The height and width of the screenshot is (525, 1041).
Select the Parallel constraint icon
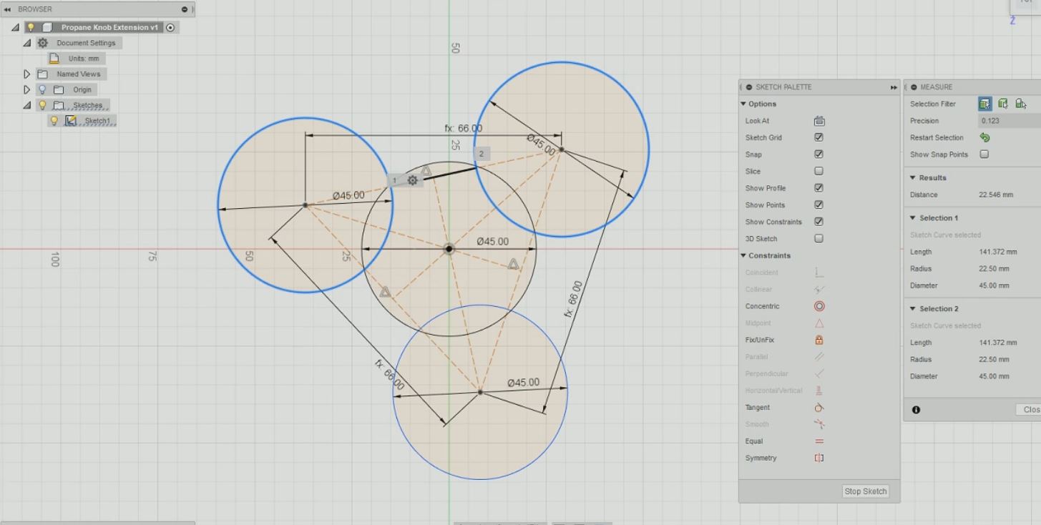click(819, 357)
